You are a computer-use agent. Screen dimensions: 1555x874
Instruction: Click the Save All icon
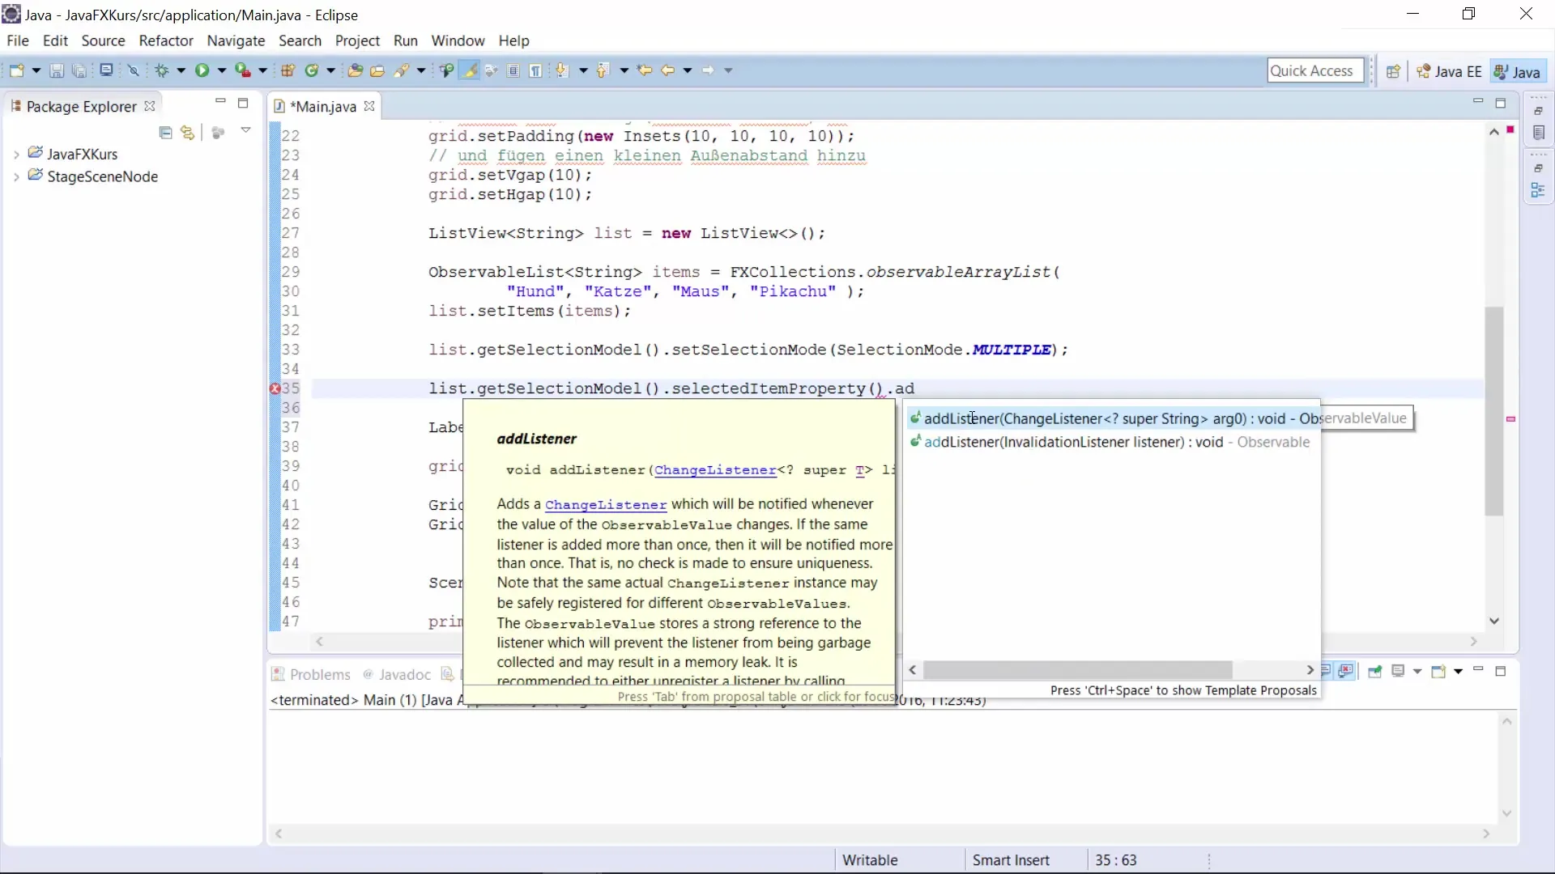79,70
